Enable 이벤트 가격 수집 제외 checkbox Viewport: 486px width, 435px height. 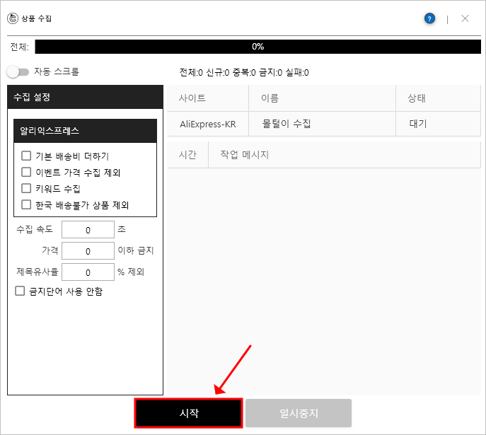click(x=26, y=172)
